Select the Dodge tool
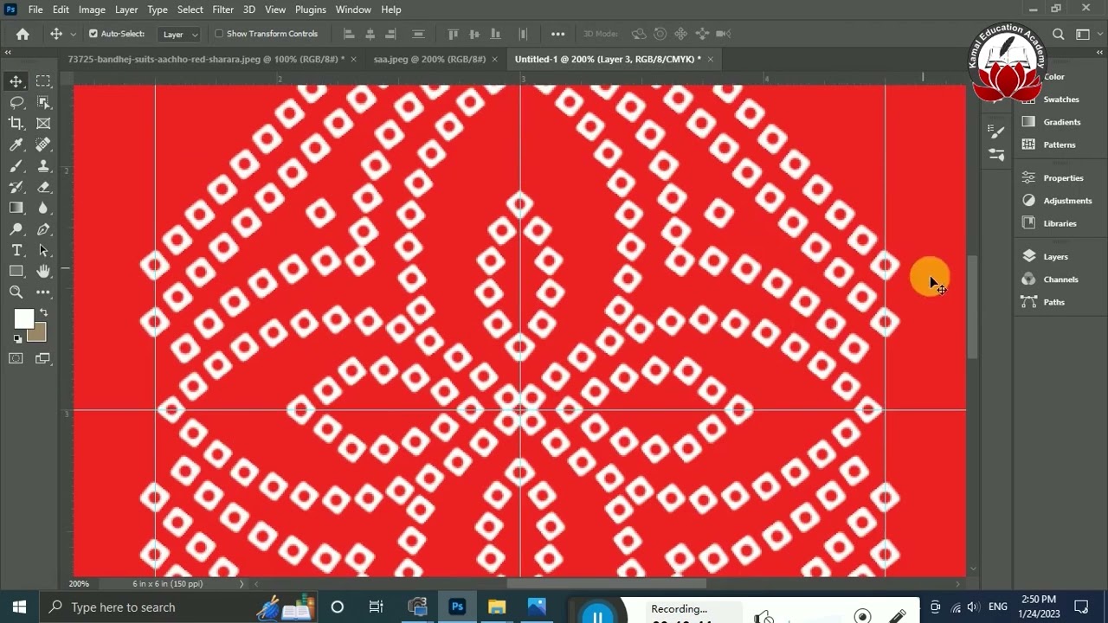This screenshot has height=623, width=1108. tap(16, 229)
